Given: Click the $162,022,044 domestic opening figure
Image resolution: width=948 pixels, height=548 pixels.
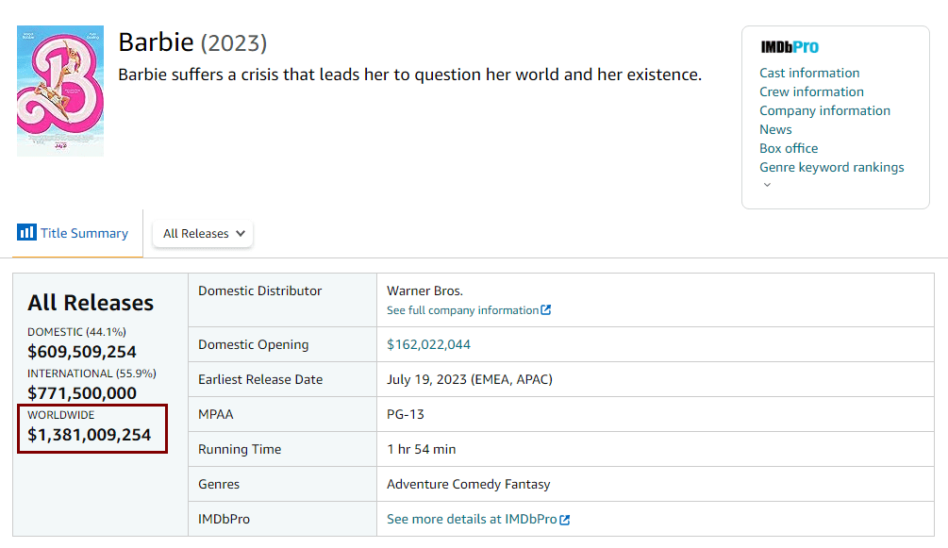Looking at the screenshot, I should (428, 344).
